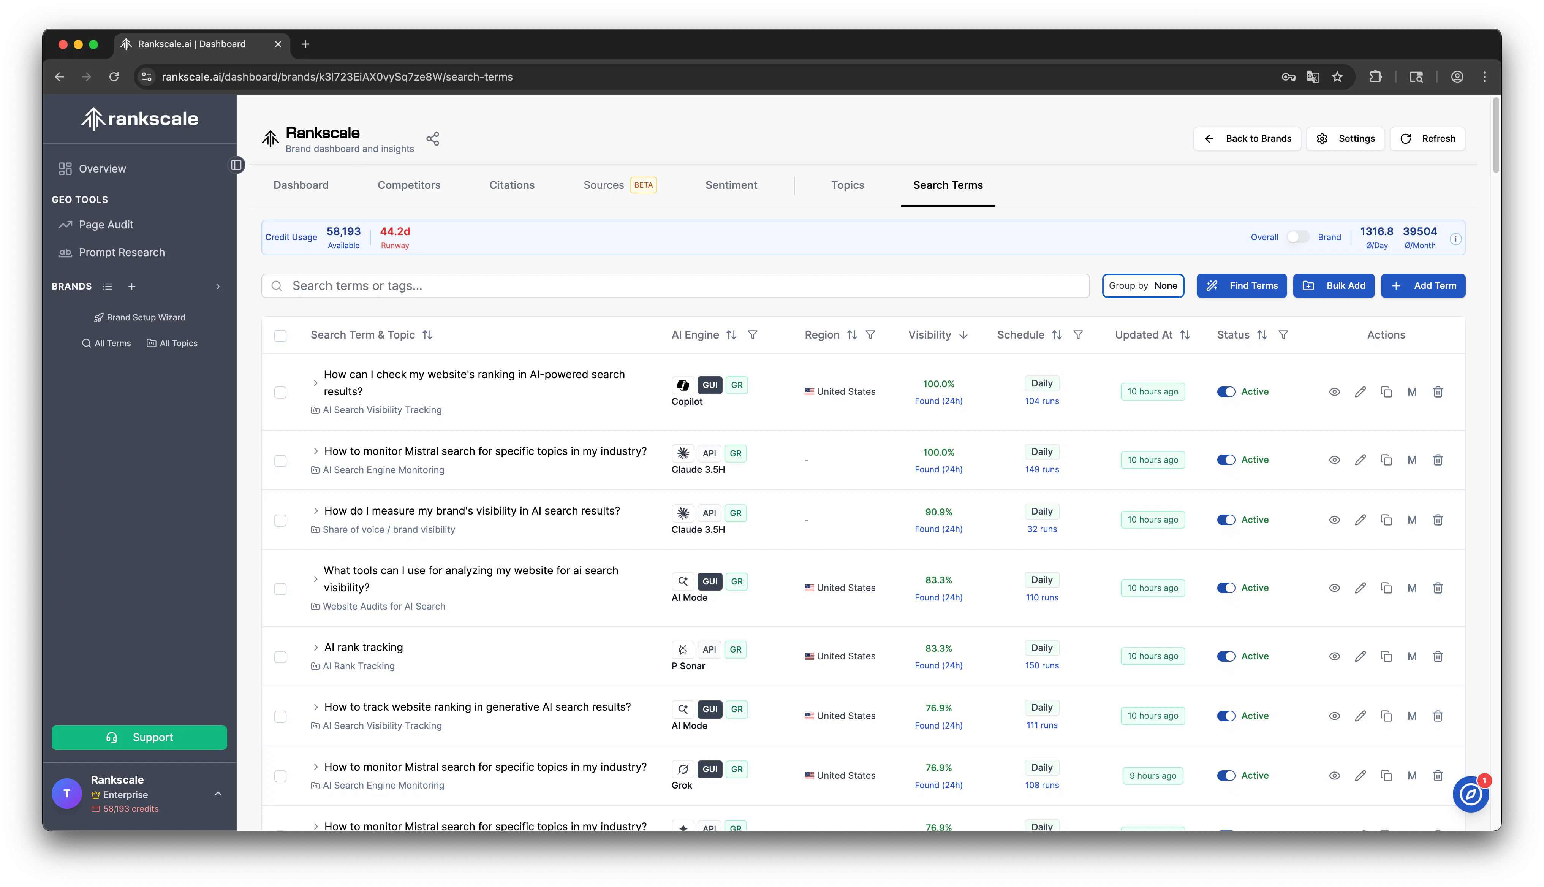Open the credit usage info icon

[1455, 239]
